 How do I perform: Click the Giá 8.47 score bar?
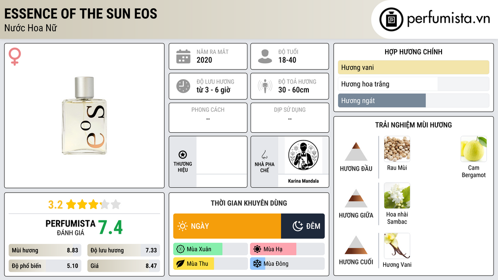tap(124, 266)
